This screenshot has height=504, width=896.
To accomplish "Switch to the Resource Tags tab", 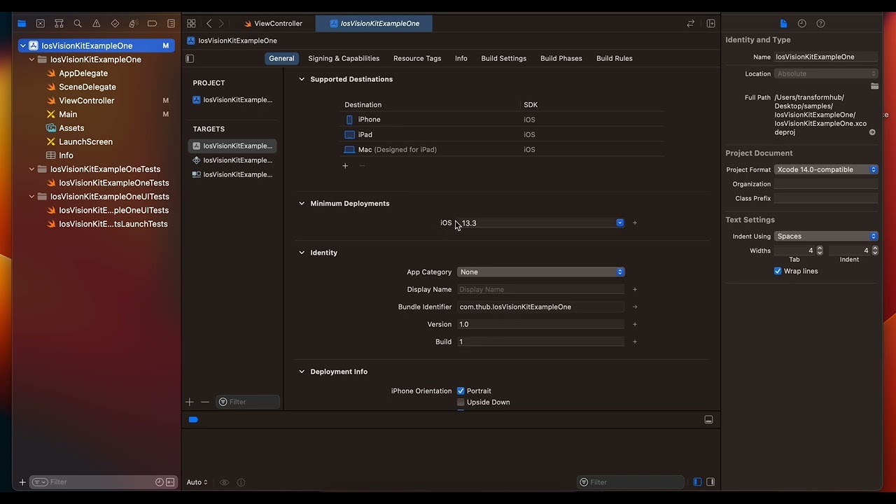I will coord(417,58).
